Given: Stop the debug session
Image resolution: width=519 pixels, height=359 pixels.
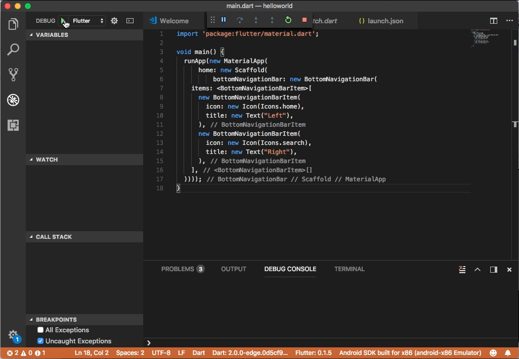Looking at the screenshot, I should pos(305,20).
